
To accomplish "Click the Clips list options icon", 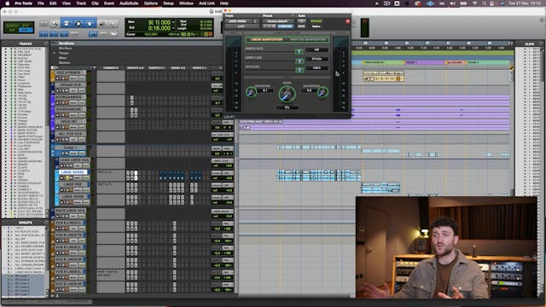I will pyautogui.click(x=542, y=43).
